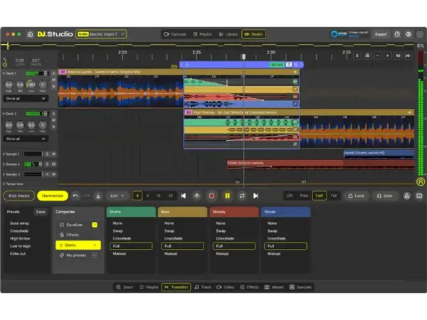The height and width of the screenshot is (320, 427).
Task: Expand Sample 1 track
Action: tap(4, 154)
